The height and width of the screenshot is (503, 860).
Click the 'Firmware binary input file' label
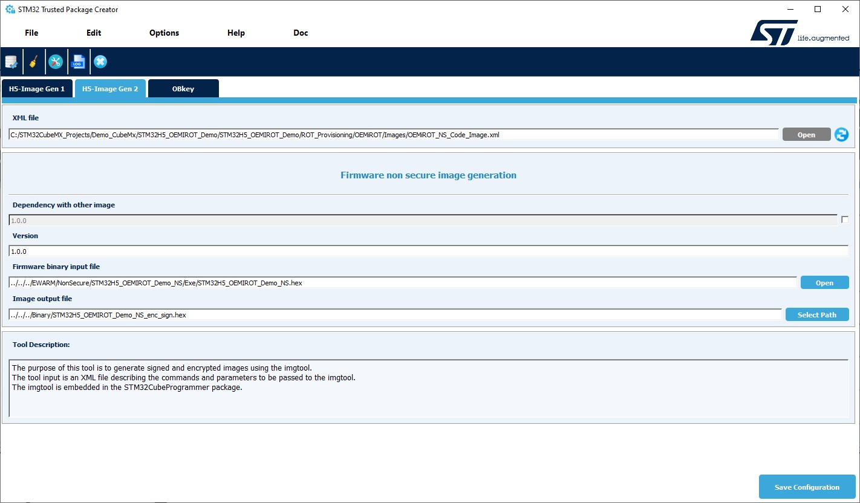point(56,267)
